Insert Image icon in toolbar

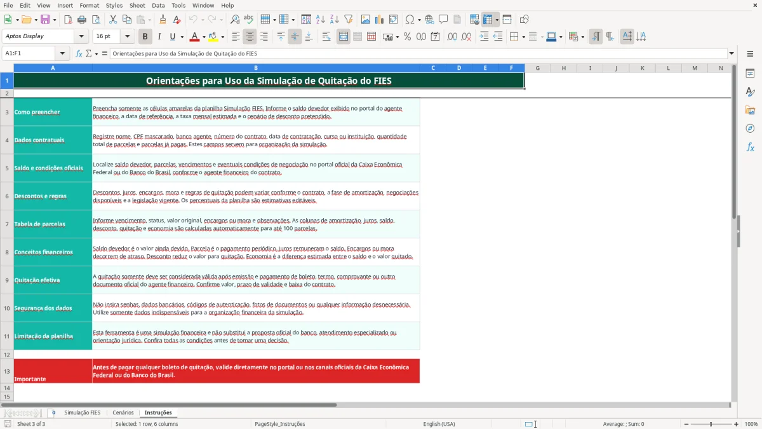tap(366, 20)
